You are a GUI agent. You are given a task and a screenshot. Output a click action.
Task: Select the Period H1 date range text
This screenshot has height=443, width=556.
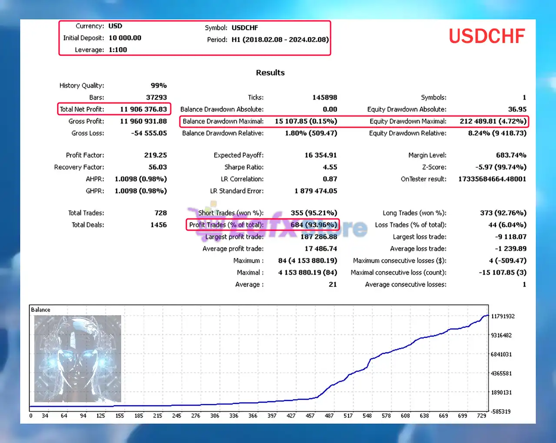point(280,40)
